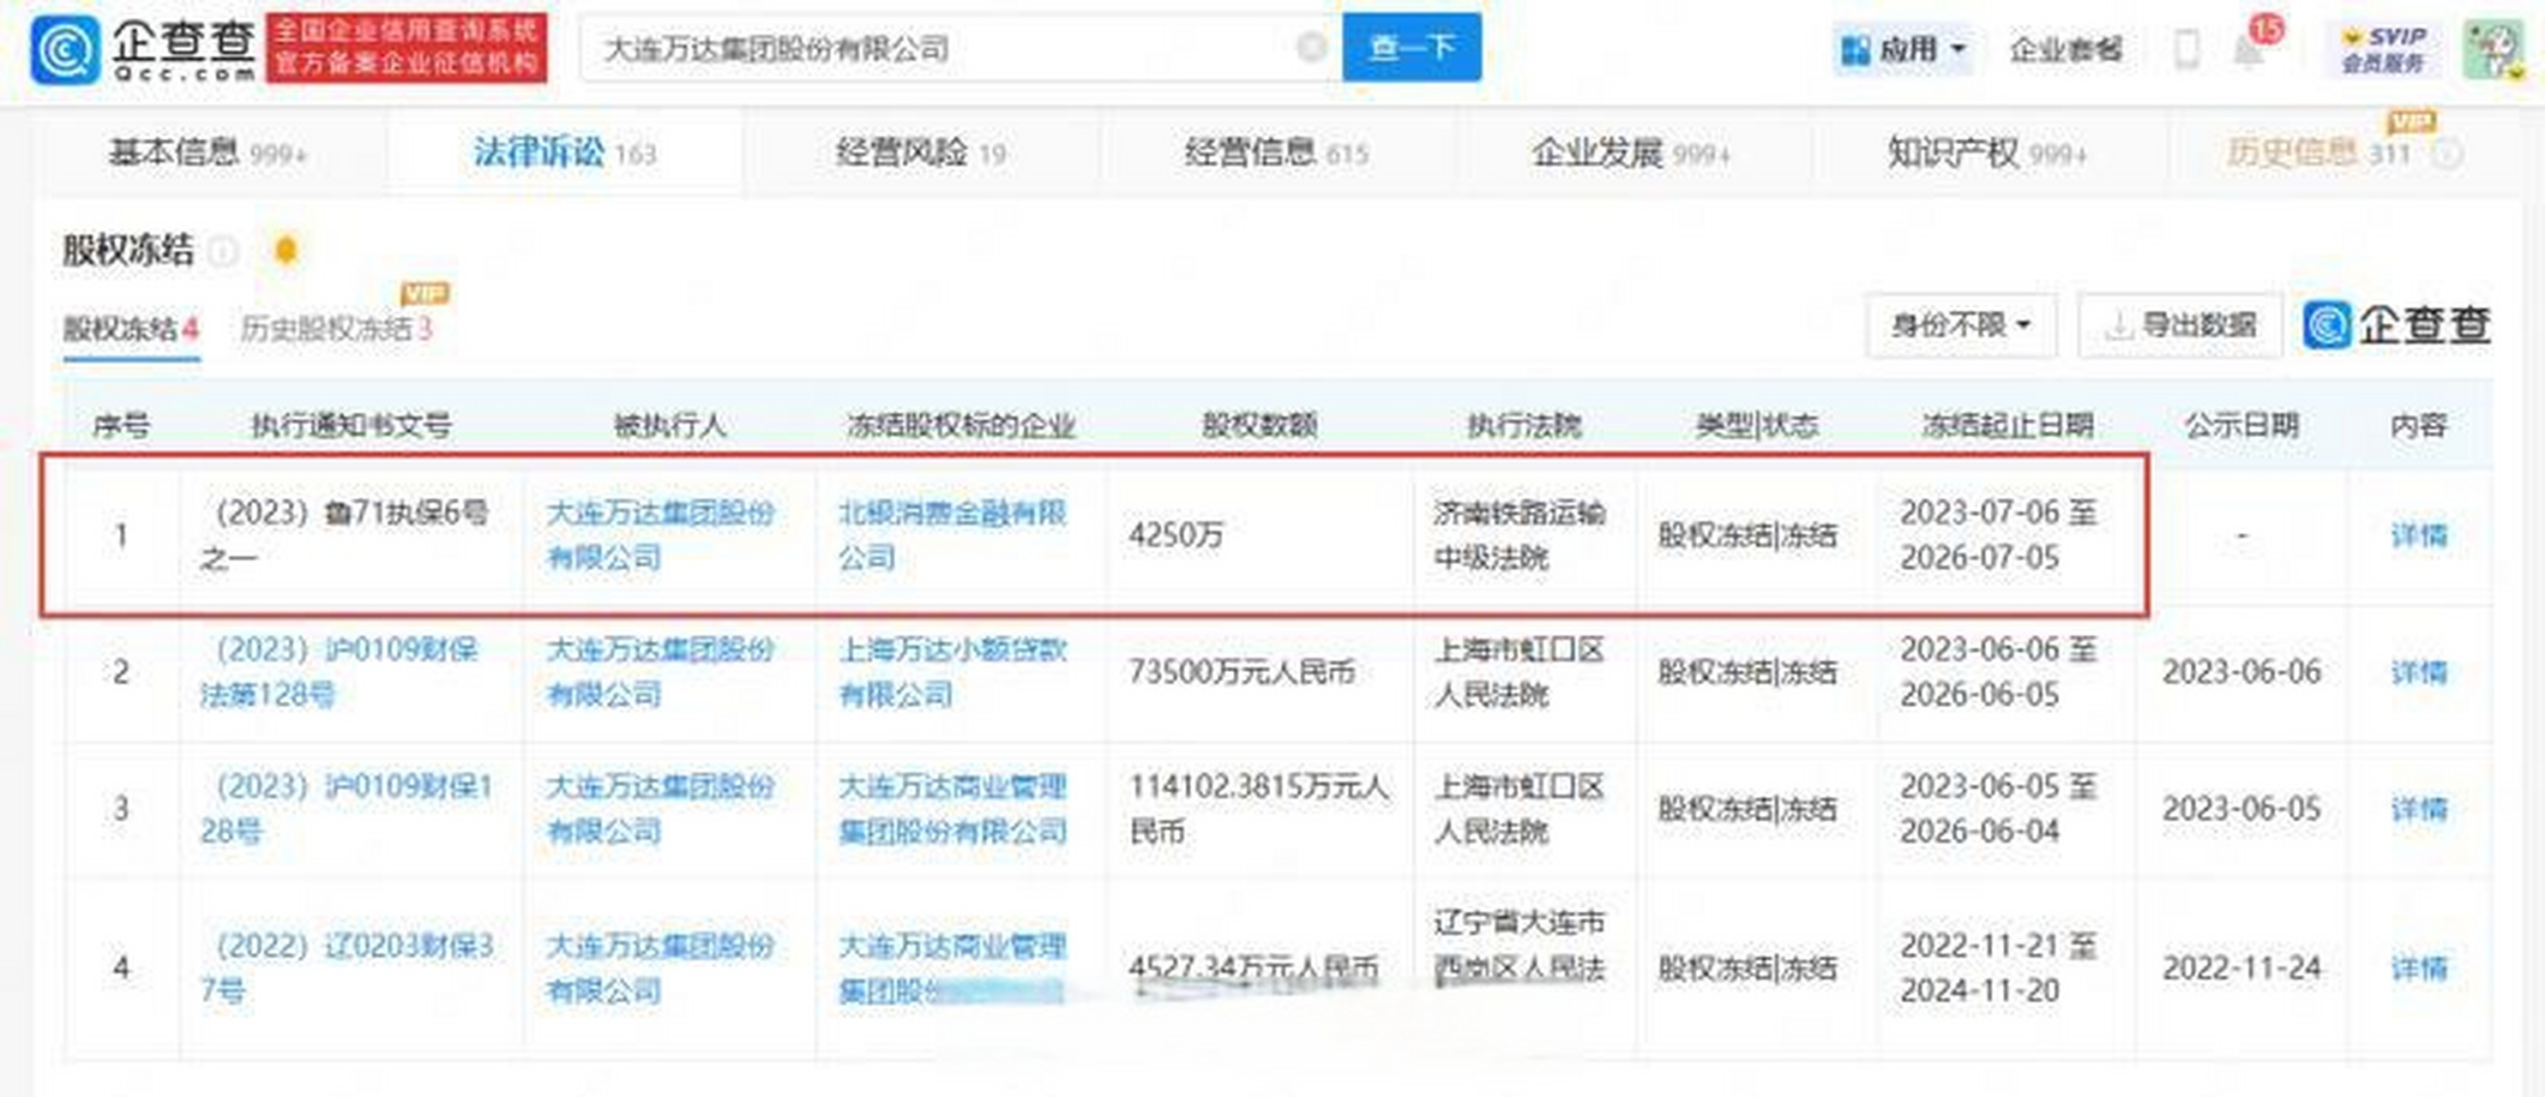Select the 114102.3815万元人民币 cell
Image resolution: width=2545 pixels, height=1097 pixels.
tap(1260, 809)
